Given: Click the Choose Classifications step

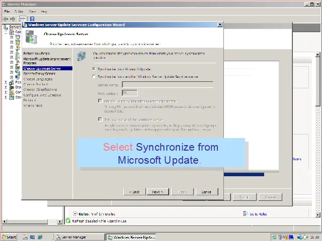Looking at the screenshot, I should [x=40, y=89].
